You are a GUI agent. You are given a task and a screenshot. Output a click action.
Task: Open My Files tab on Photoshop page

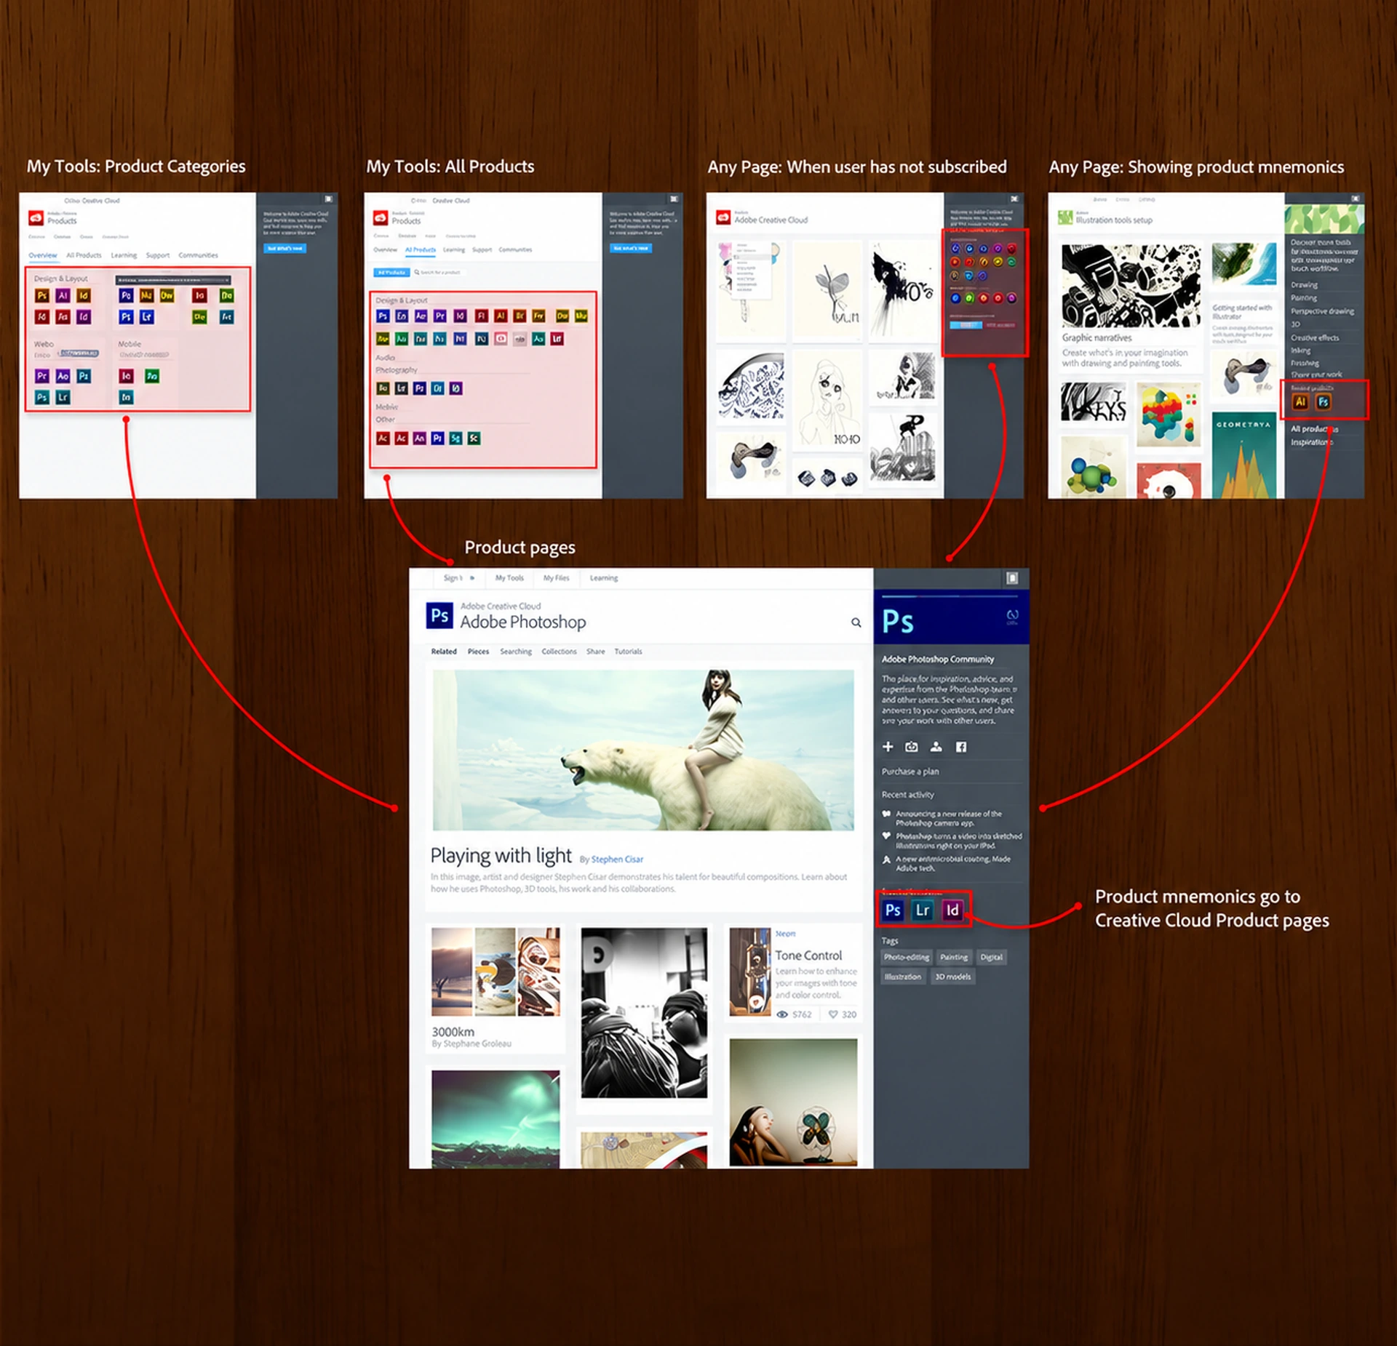click(x=557, y=578)
